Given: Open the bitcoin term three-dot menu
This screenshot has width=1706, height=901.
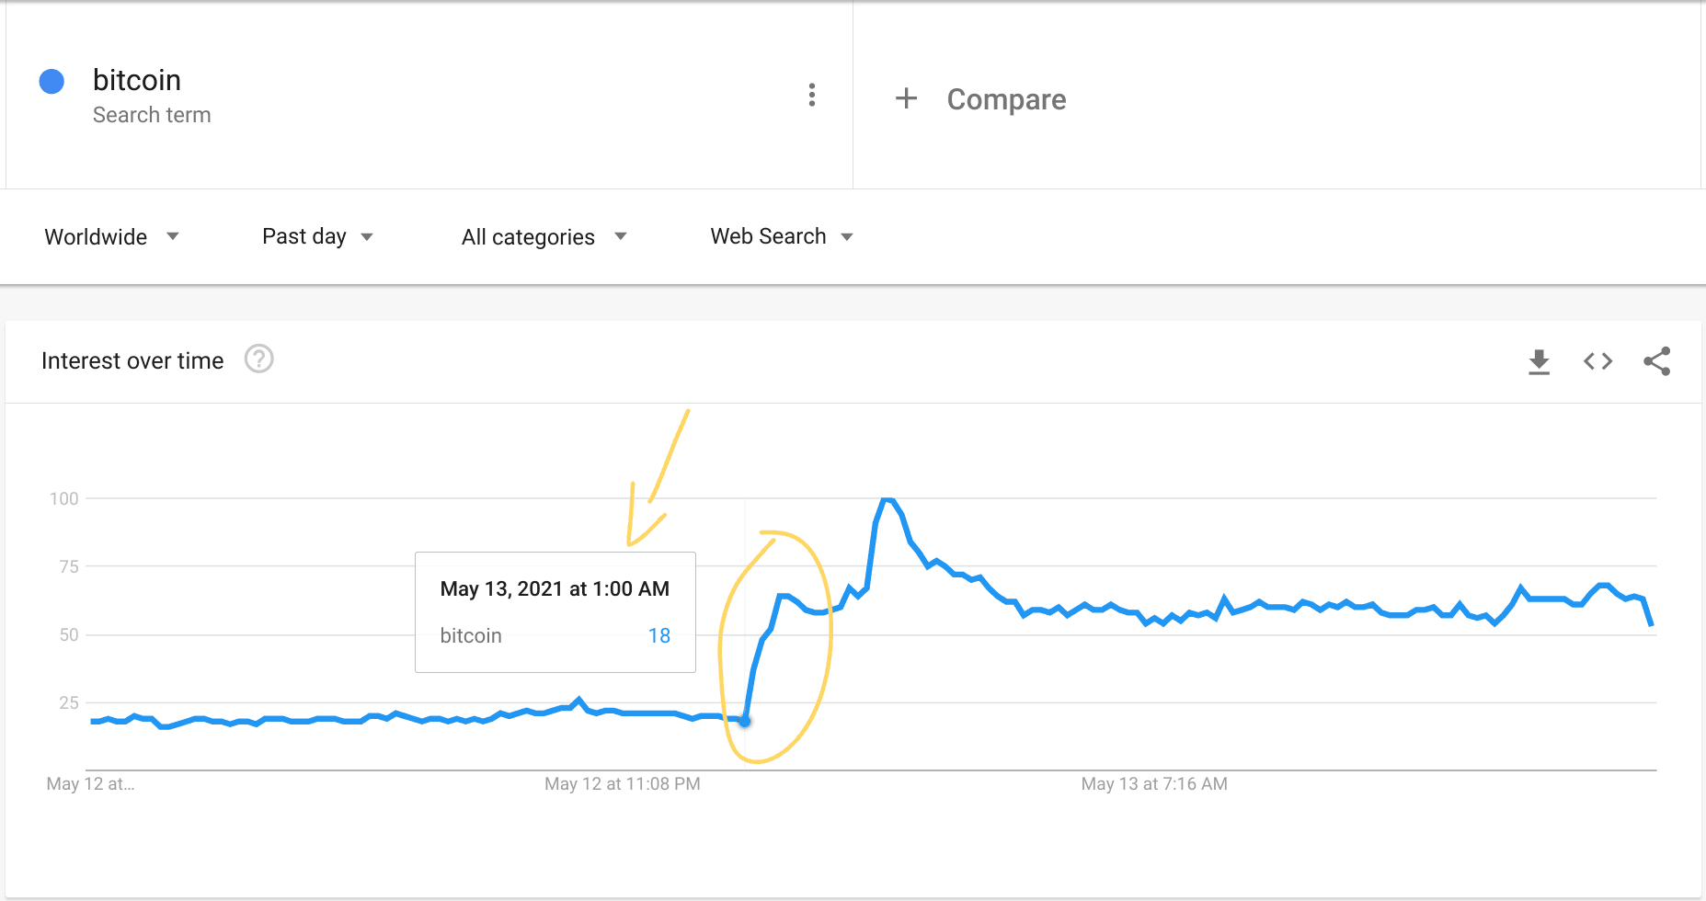Looking at the screenshot, I should tap(811, 95).
